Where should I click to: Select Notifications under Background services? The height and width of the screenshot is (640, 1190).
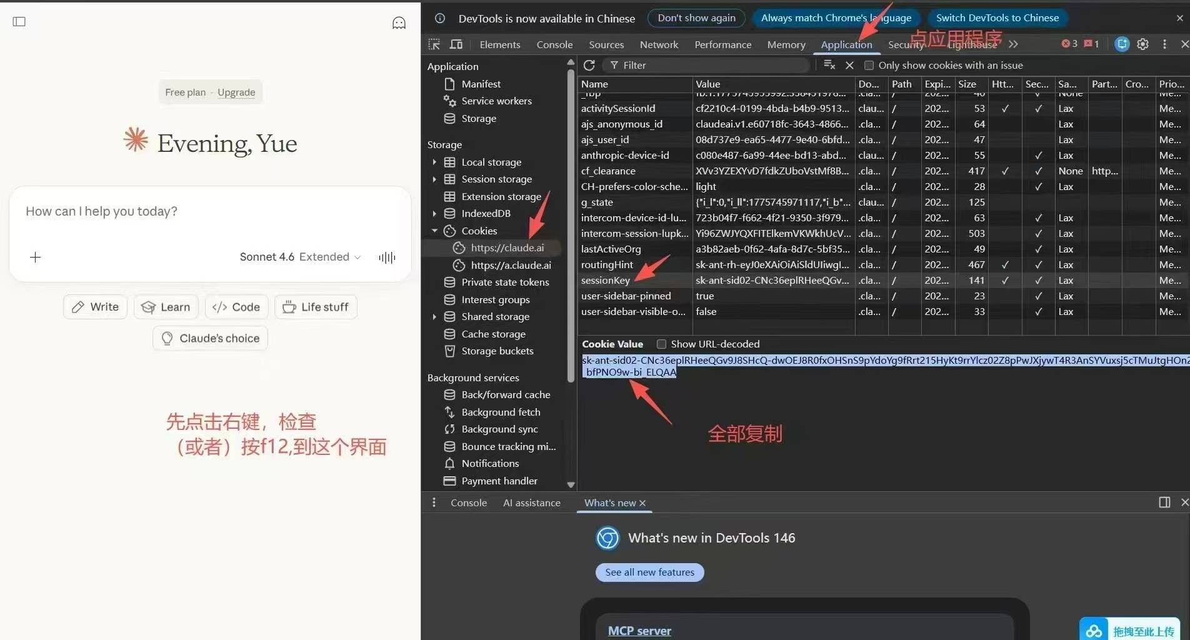click(490, 463)
